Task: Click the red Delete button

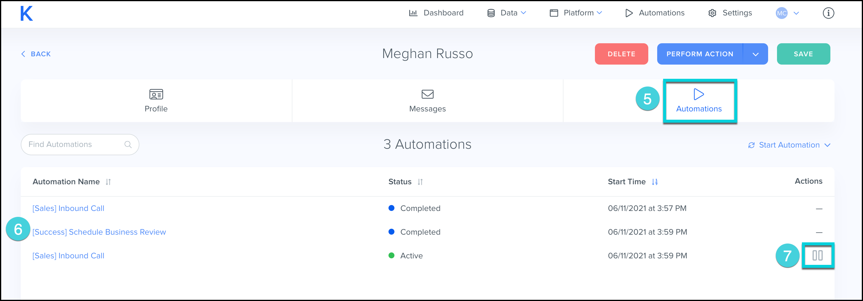Action: click(621, 54)
